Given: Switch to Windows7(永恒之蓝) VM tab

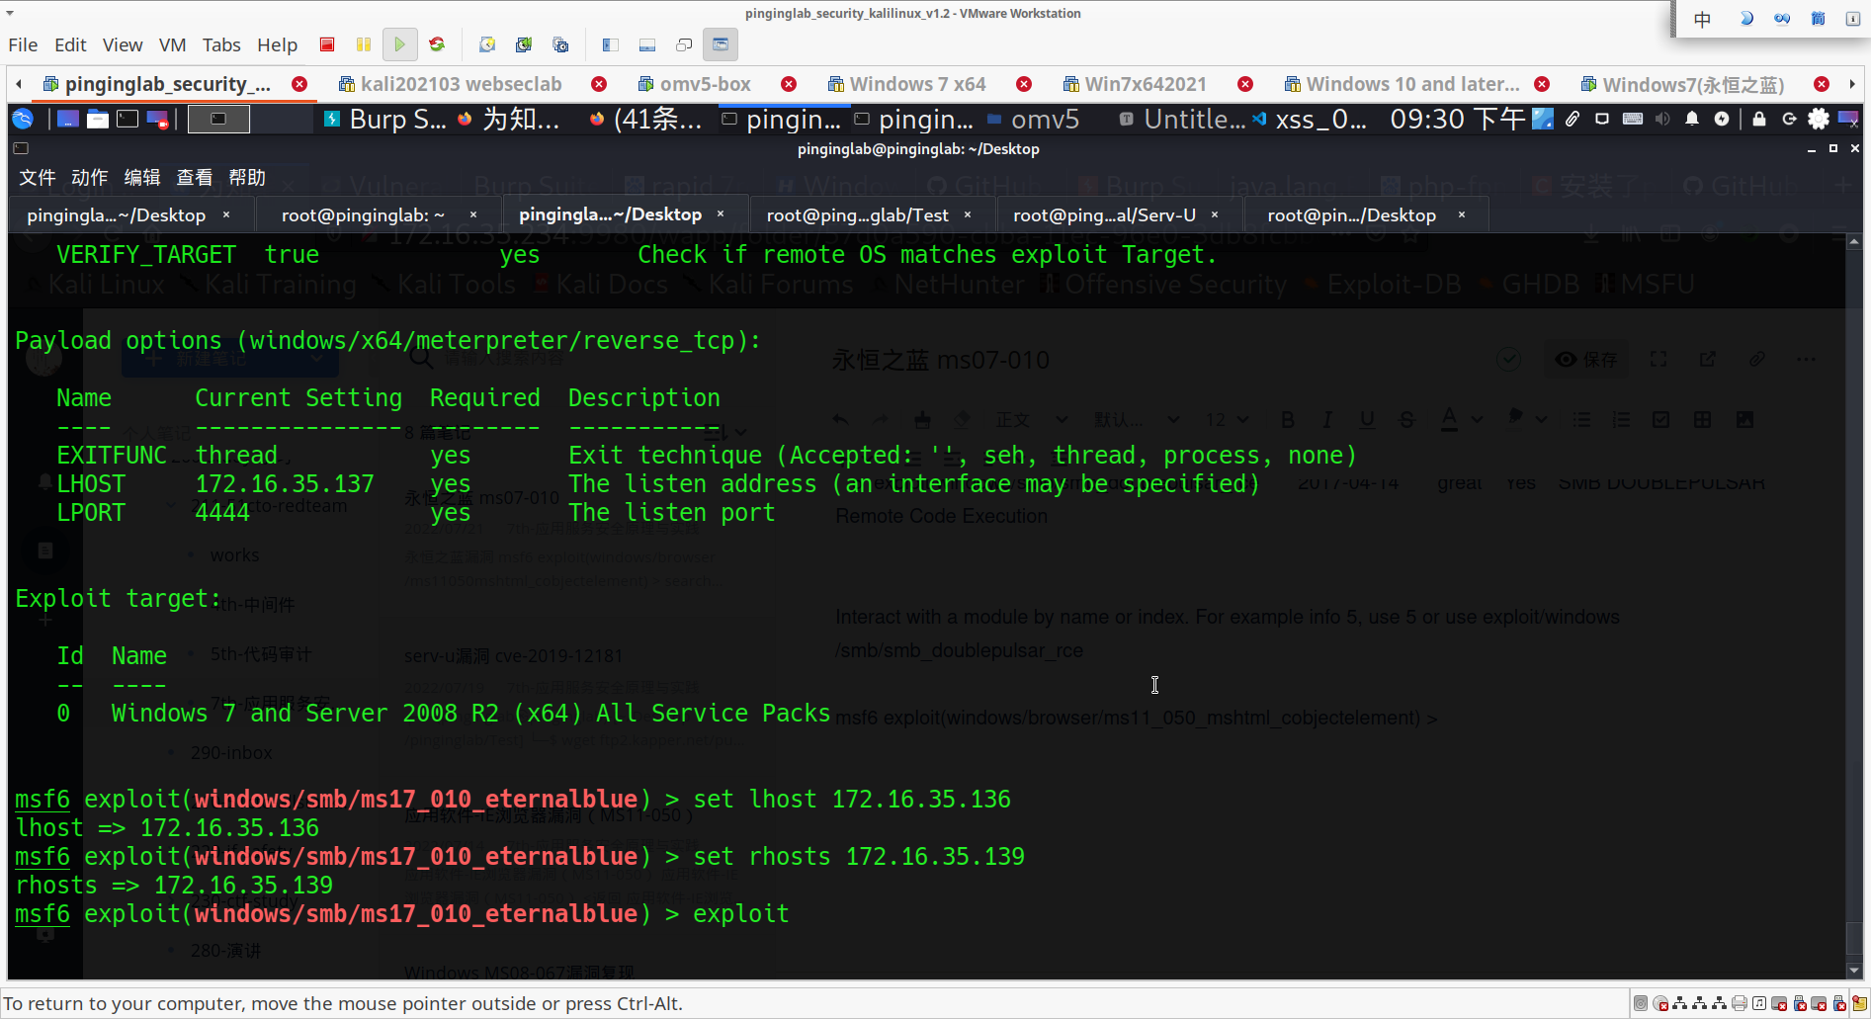Looking at the screenshot, I should point(1682,84).
